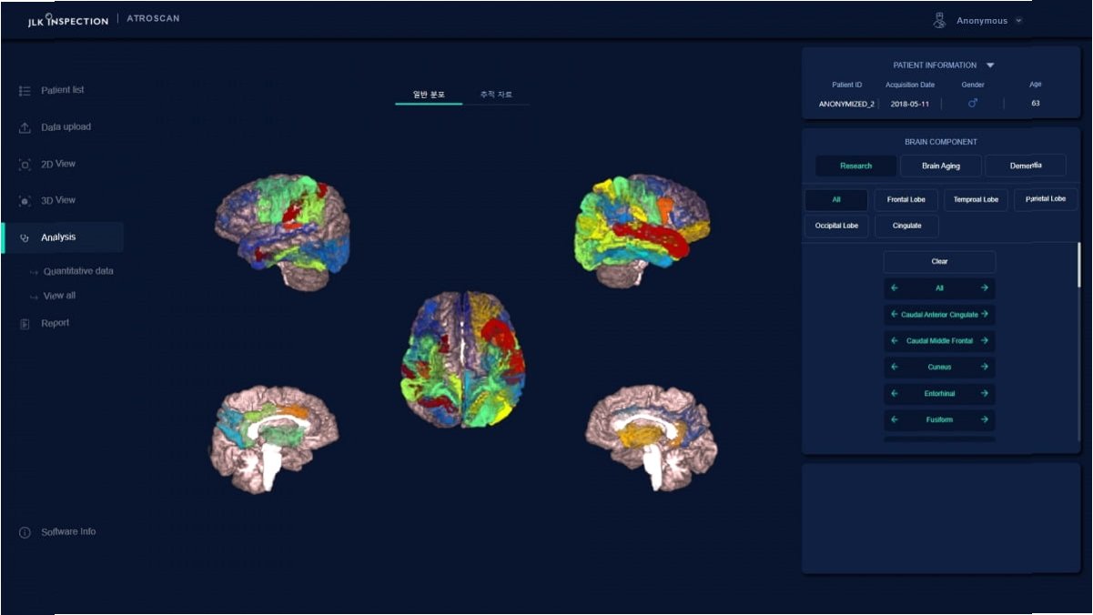Screen dimensions: 1093x615
Task: Click the acquisition date 2018-05-11
Action: coord(910,104)
